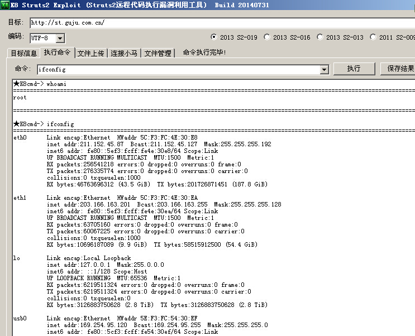
Task: Open the 连接小马 tab
Action: (x=124, y=54)
